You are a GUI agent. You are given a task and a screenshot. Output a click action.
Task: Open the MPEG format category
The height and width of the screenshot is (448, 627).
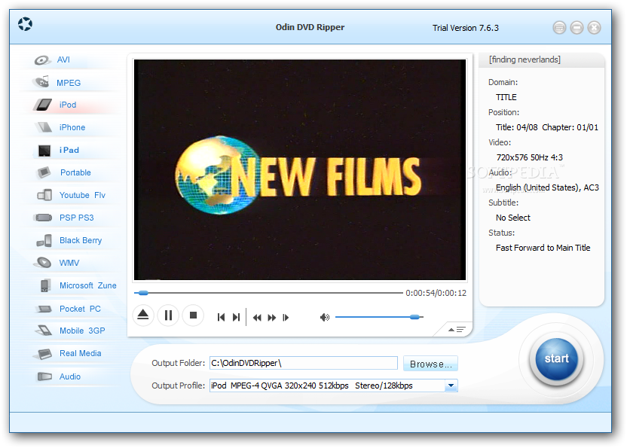pos(69,83)
